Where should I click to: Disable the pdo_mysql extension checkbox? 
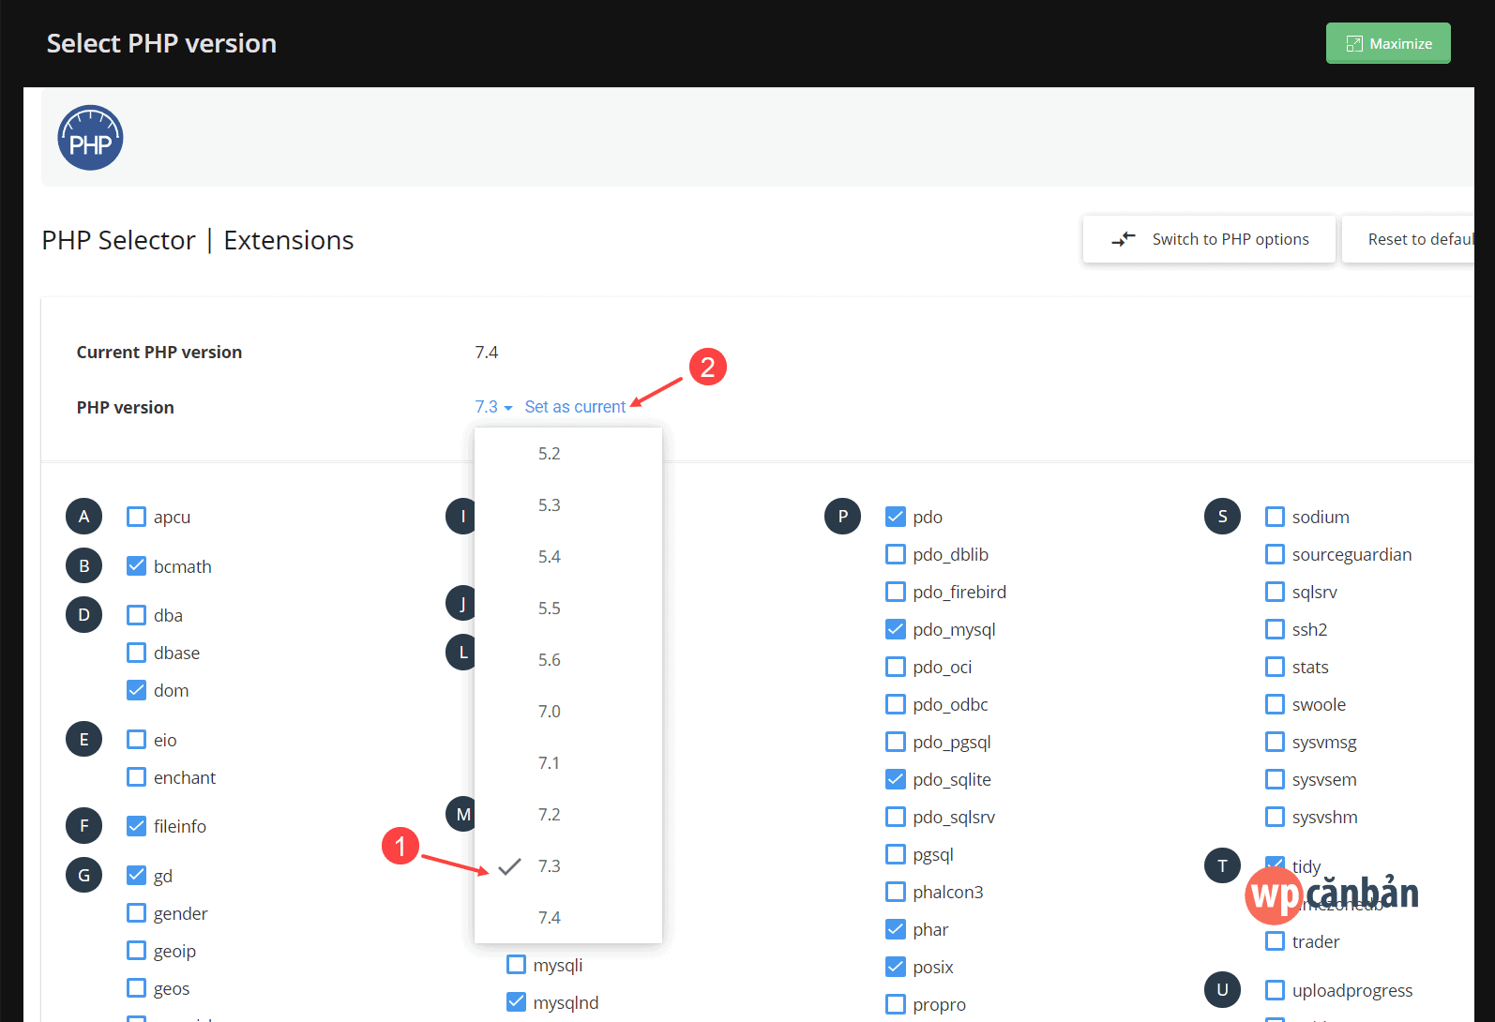pos(896,629)
